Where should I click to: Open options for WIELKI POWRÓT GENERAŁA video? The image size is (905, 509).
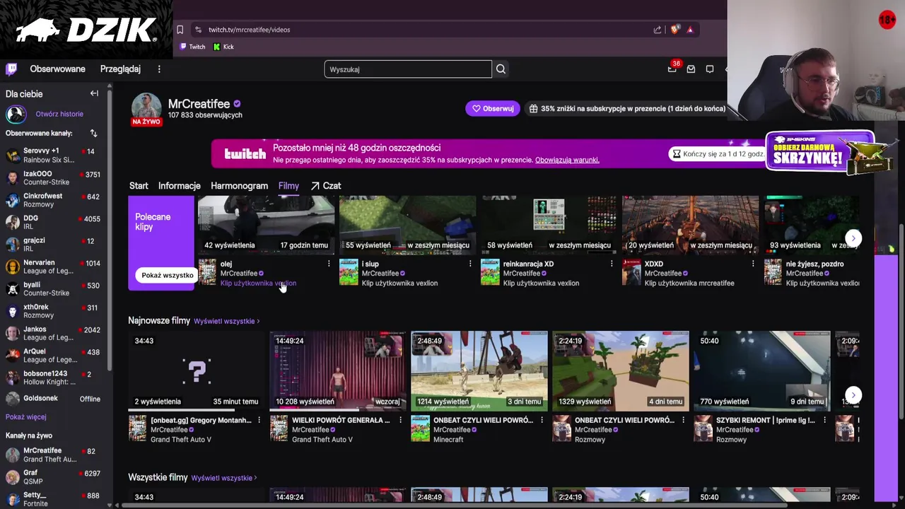click(400, 420)
